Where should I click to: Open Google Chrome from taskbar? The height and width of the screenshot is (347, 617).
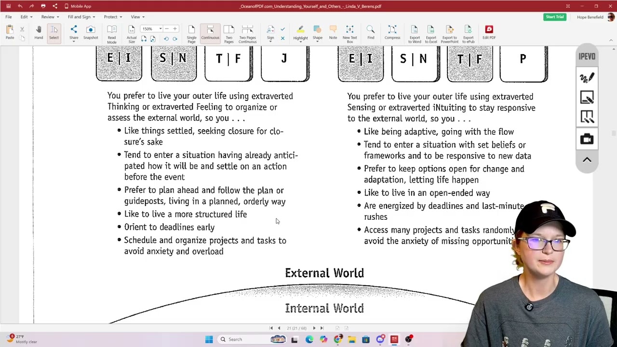[337, 339]
